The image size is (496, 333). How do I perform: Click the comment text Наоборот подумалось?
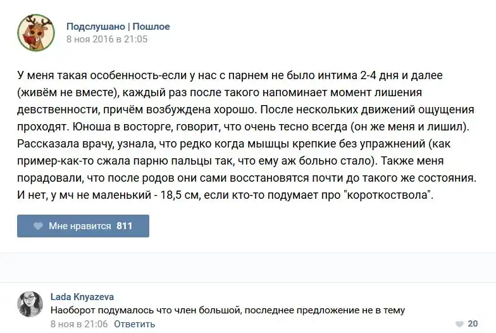pos(227,310)
